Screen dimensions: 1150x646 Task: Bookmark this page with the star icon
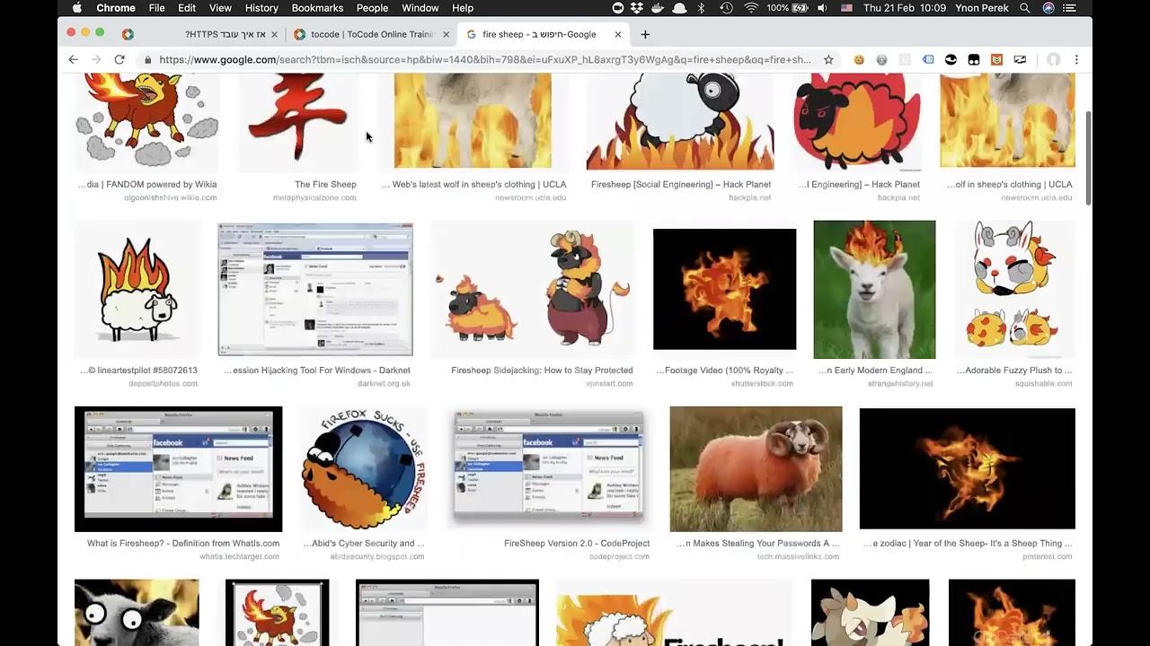pyautogui.click(x=828, y=60)
